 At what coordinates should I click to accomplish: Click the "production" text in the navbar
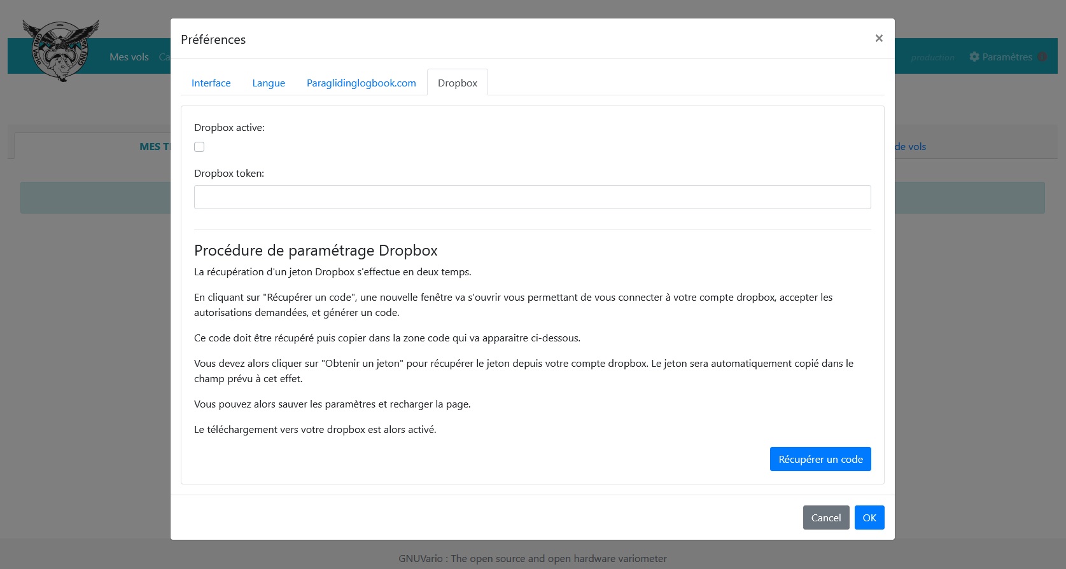[x=933, y=57]
